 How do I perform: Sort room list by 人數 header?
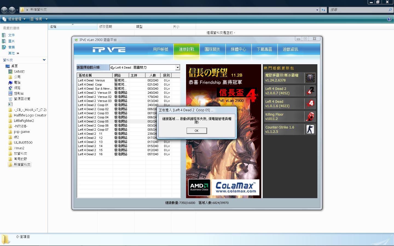click(x=153, y=75)
